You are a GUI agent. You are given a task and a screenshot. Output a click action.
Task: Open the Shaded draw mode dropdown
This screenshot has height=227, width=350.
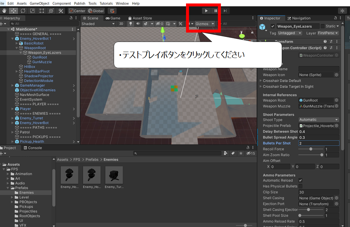98,24
